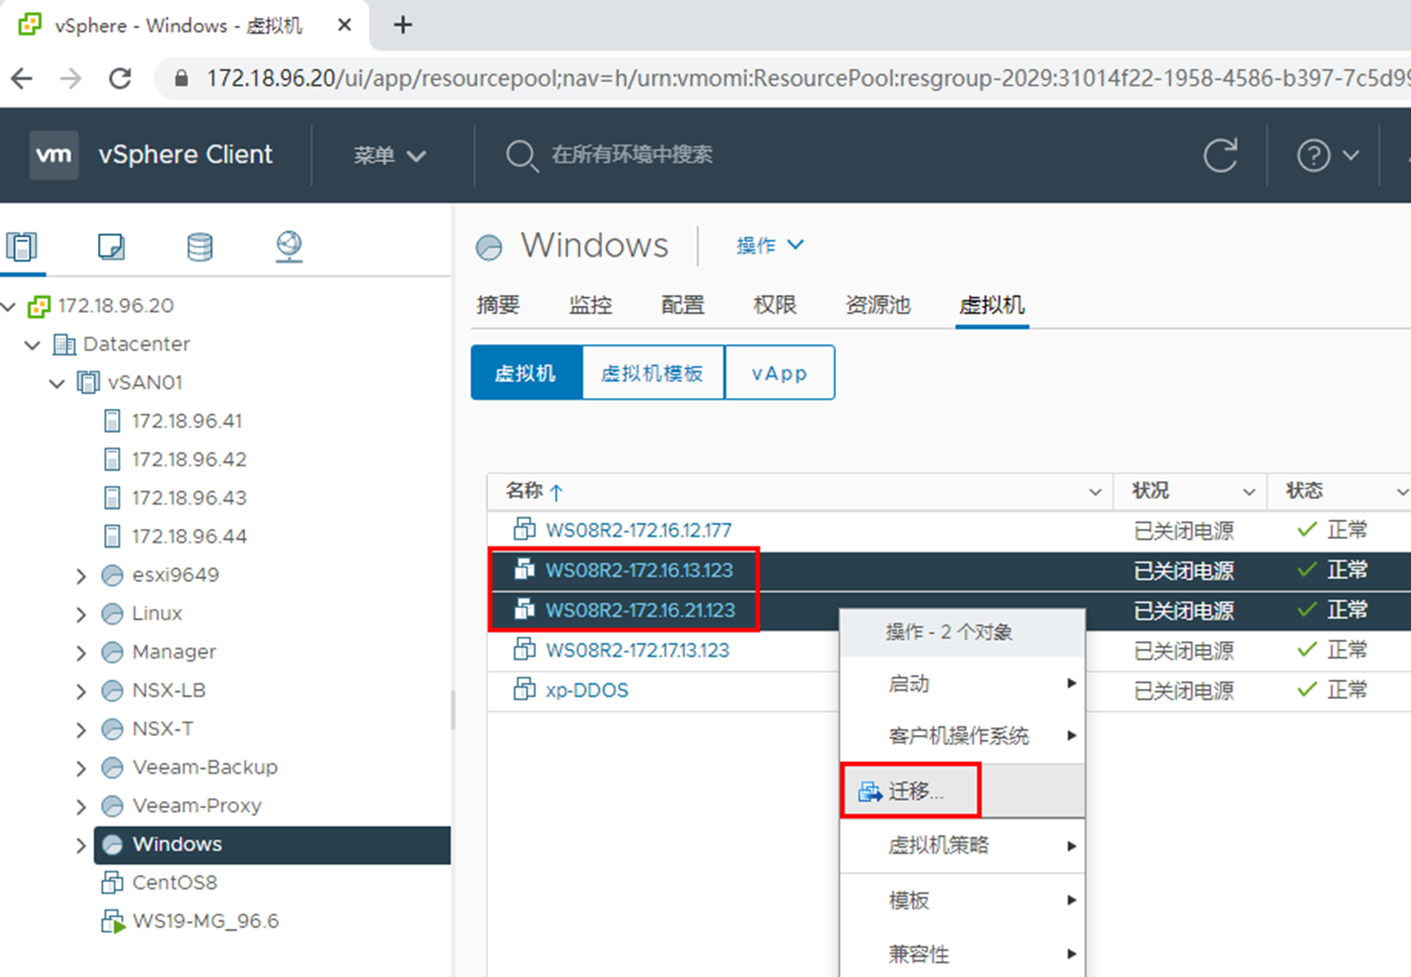
Task: Reload the browser page
Action: (x=120, y=78)
